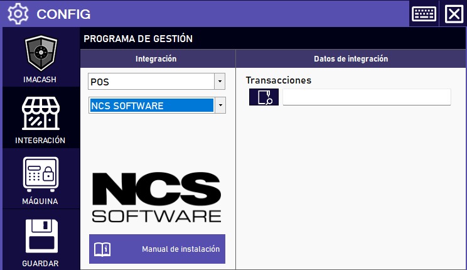Go to the MÁQUINA safe icon
The image size is (467, 270).
(x=41, y=175)
